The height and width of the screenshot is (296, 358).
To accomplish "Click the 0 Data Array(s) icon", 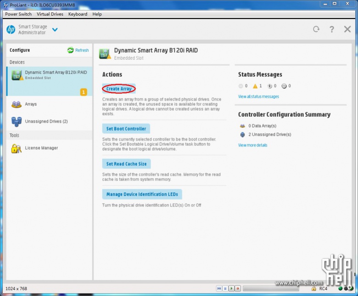I will (242, 126).
